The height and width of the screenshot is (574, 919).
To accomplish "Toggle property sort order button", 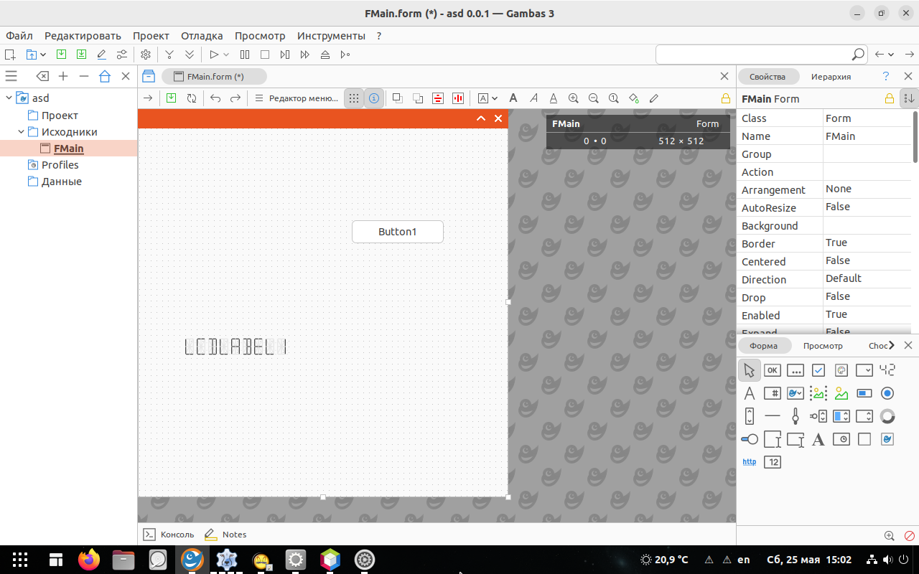I will (908, 98).
